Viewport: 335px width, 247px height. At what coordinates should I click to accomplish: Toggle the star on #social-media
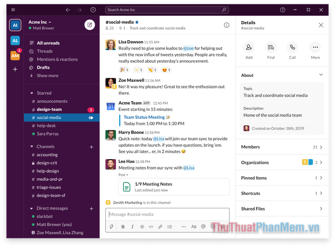137,22
